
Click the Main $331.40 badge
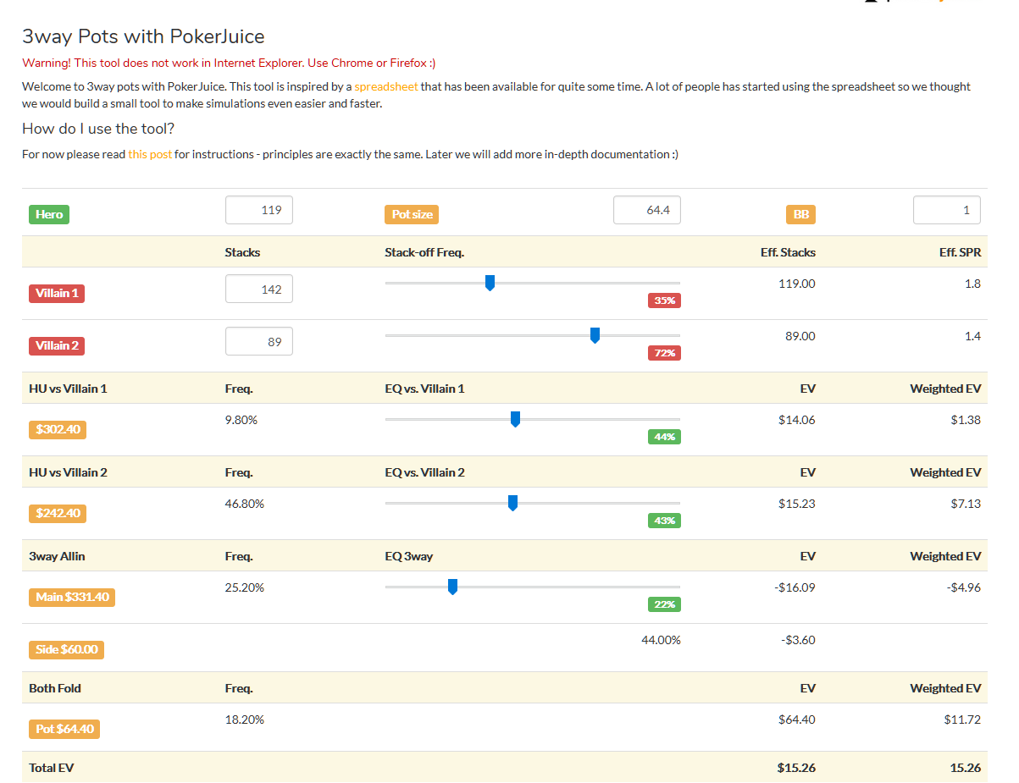[72, 597]
